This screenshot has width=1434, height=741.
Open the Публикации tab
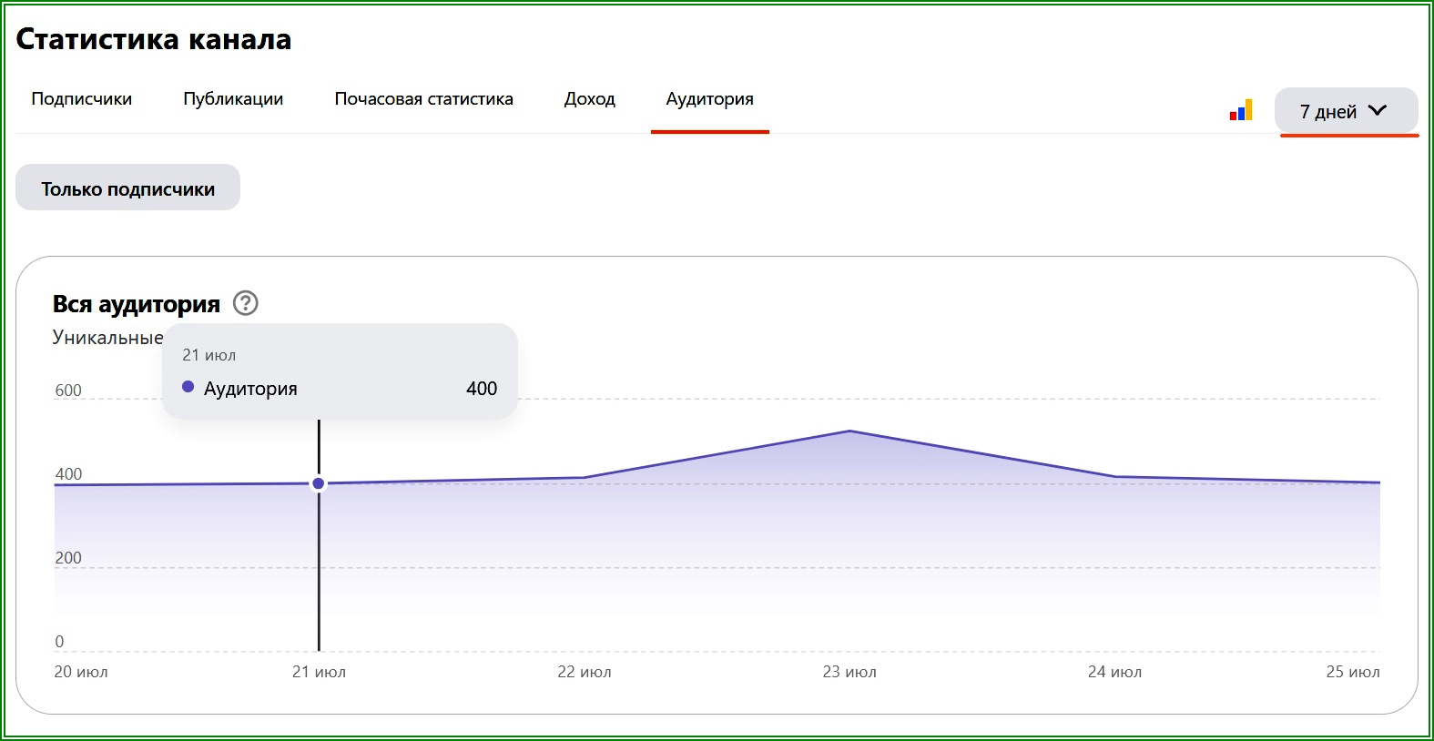(233, 98)
